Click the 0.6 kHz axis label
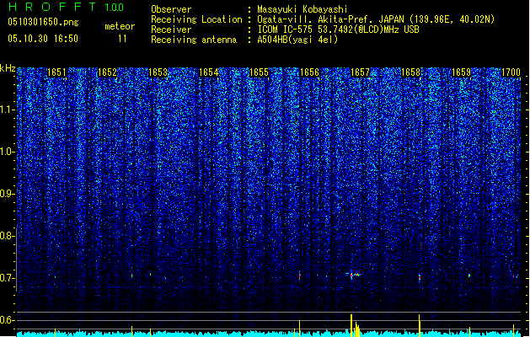 pos(7,320)
